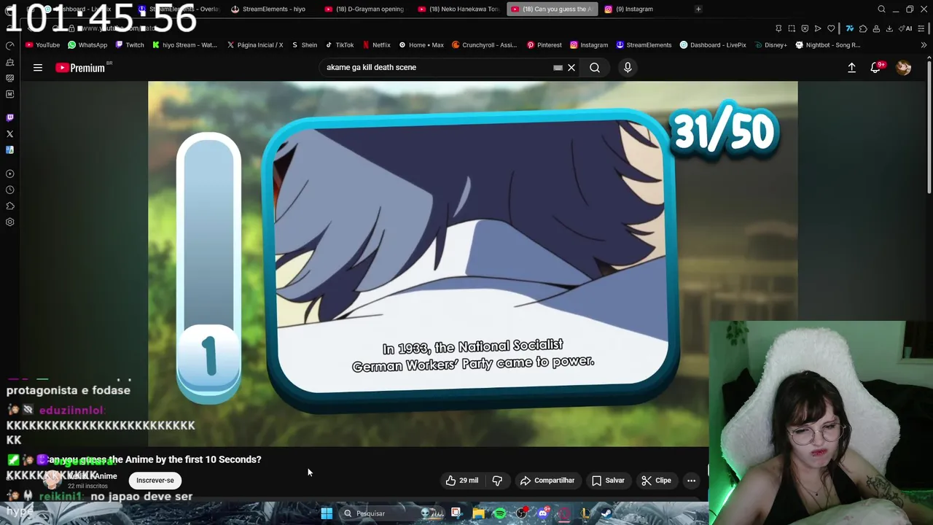The width and height of the screenshot is (933, 525).
Task: Open the WhatsApp bookmark
Action: pos(87,45)
